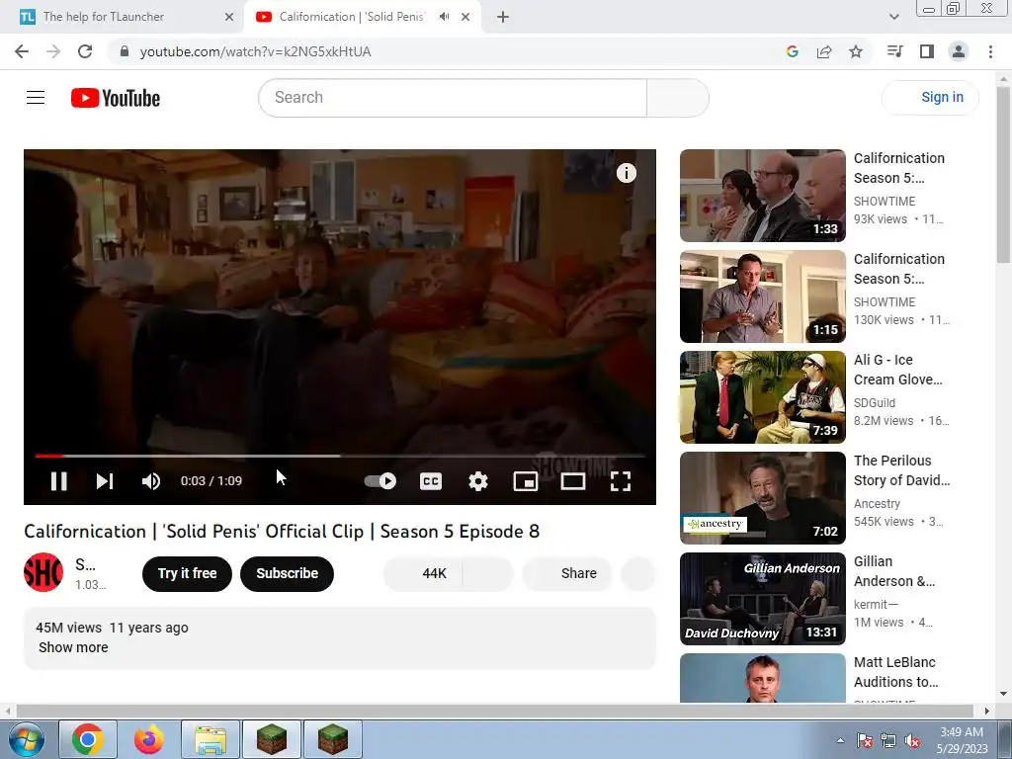Open the Gillian Anderson video thumbnail
This screenshot has width=1012, height=759.
coord(762,598)
